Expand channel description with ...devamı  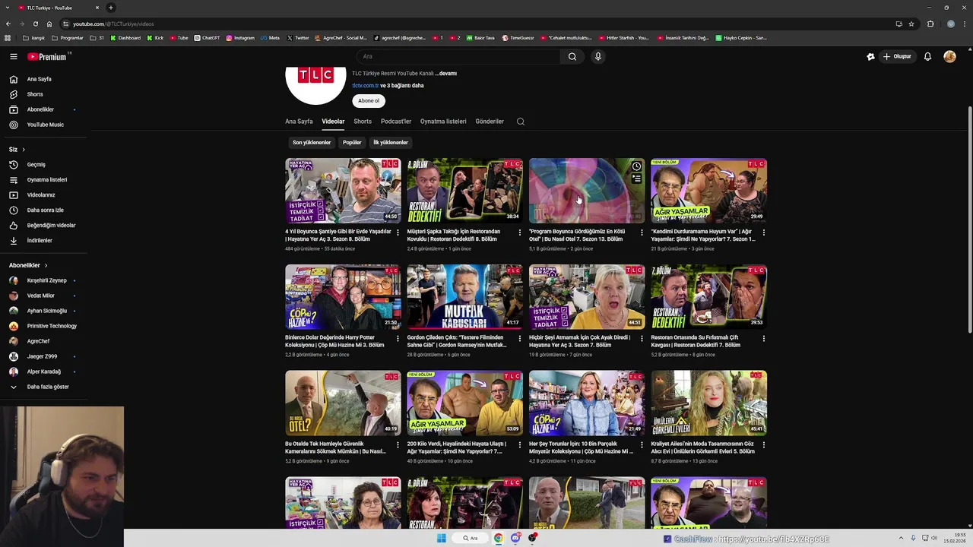(446, 74)
